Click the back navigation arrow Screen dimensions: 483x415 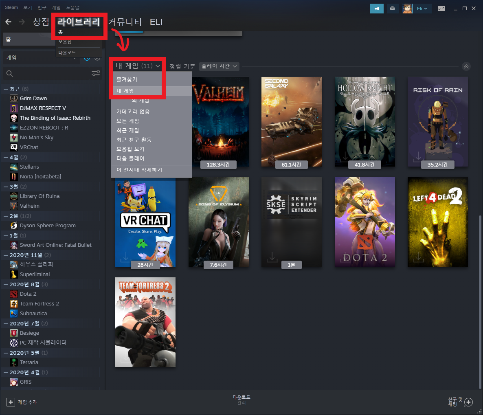8,22
